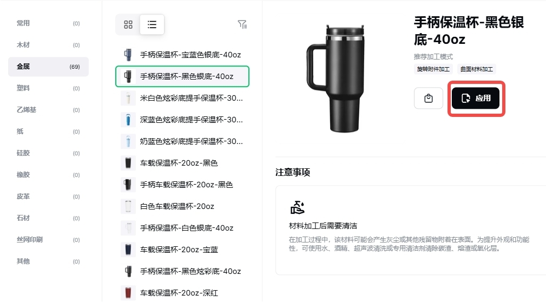Click the 白色车载保温杯-20oz white cup icon
This screenshot has width=546, height=308.
pyautogui.click(x=128, y=206)
